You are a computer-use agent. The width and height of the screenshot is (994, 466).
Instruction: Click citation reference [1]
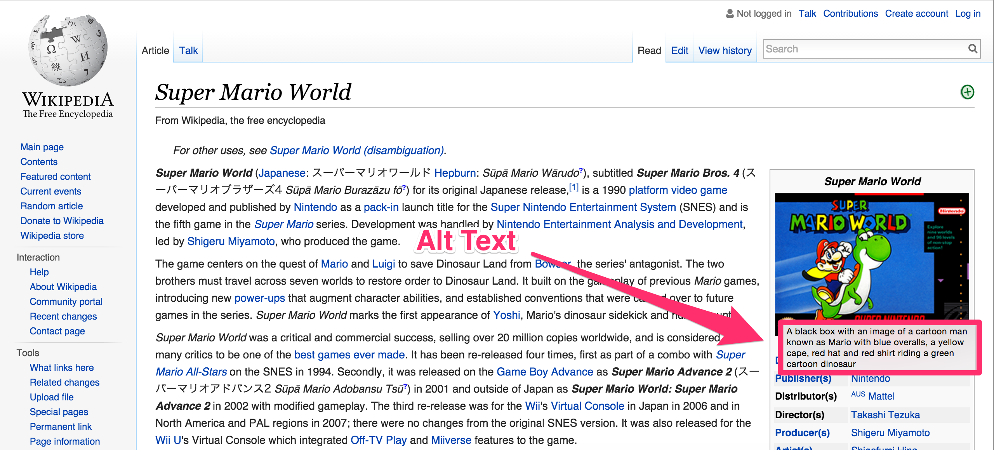click(x=573, y=187)
